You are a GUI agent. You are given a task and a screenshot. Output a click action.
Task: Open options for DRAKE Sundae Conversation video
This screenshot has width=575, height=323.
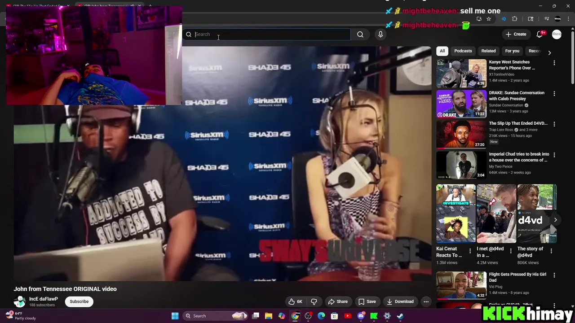554,94
